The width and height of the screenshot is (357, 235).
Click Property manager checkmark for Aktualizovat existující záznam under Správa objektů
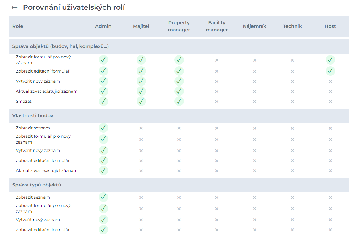coord(179,91)
